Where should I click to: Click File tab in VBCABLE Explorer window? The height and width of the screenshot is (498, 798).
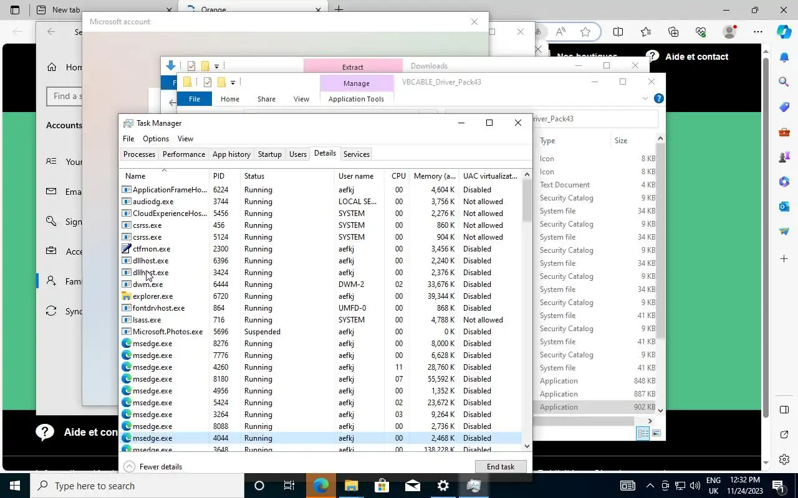(x=195, y=99)
